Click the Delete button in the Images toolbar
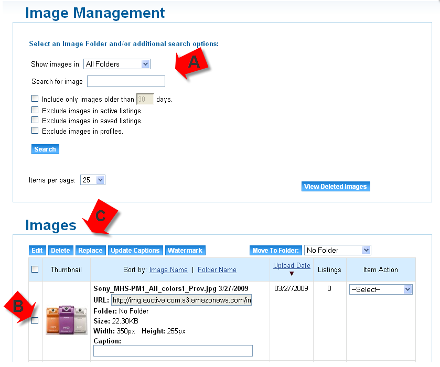Viewport: 440px width, 367px height. (60, 250)
